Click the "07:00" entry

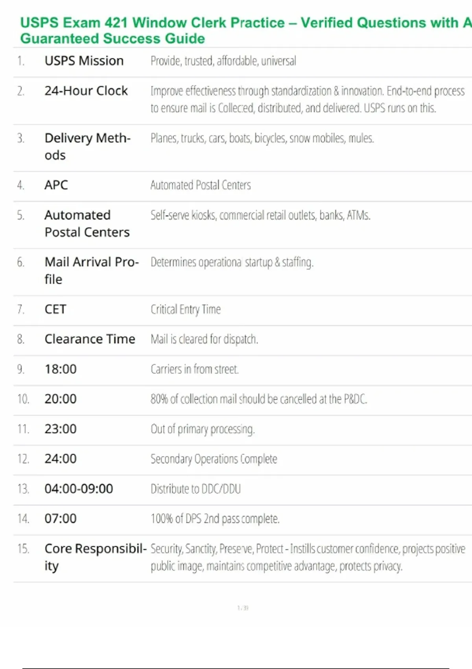pyautogui.click(x=61, y=519)
